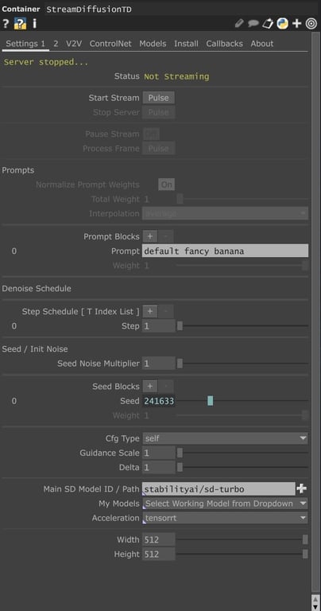Pulse the Start Stream button
Image resolution: width=321 pixels, height=611 pixels.
pos(158,98)
